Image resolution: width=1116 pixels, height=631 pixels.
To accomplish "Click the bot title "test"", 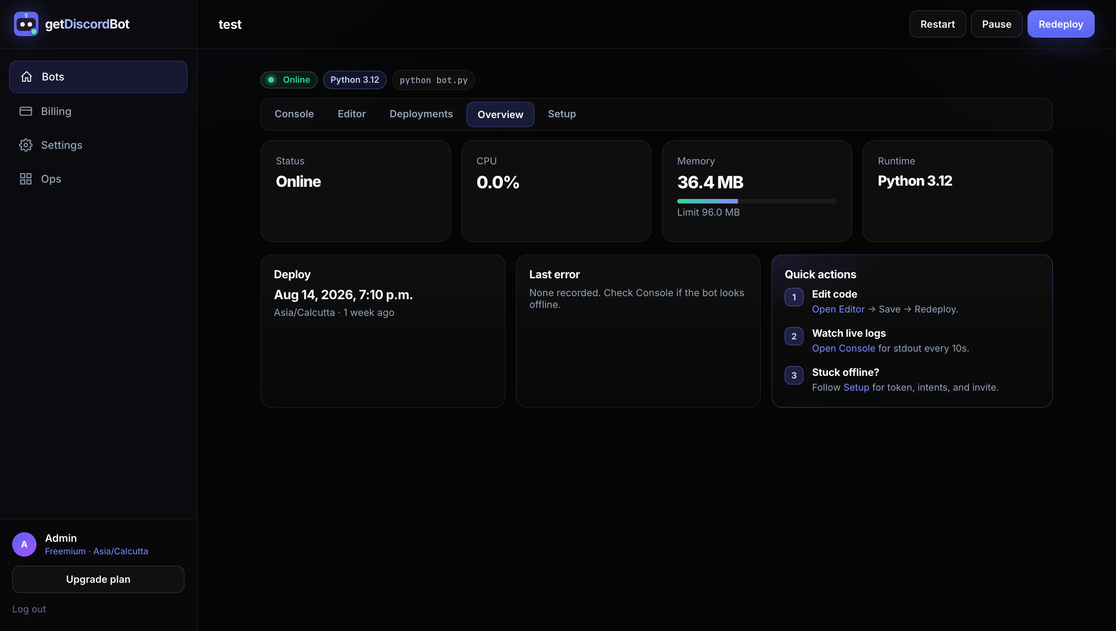I will point(230,24).
